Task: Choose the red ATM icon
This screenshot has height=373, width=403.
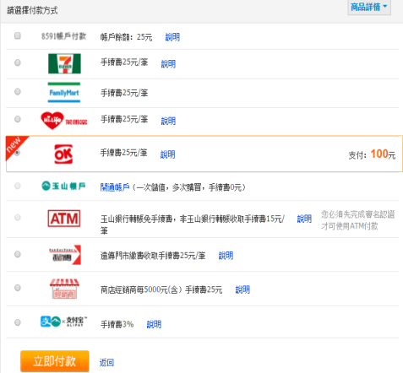Action: (x=64, y=219)
